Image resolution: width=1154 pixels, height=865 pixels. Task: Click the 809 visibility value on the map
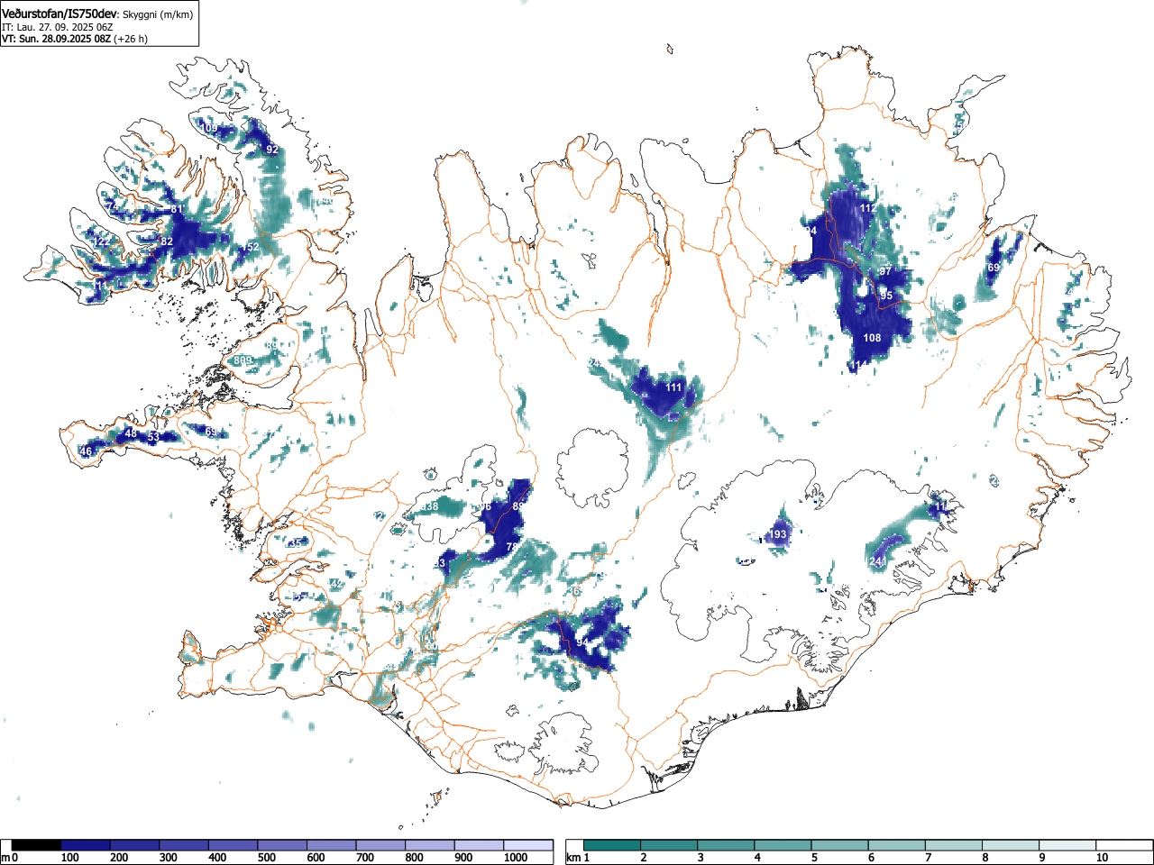(243, 360)
